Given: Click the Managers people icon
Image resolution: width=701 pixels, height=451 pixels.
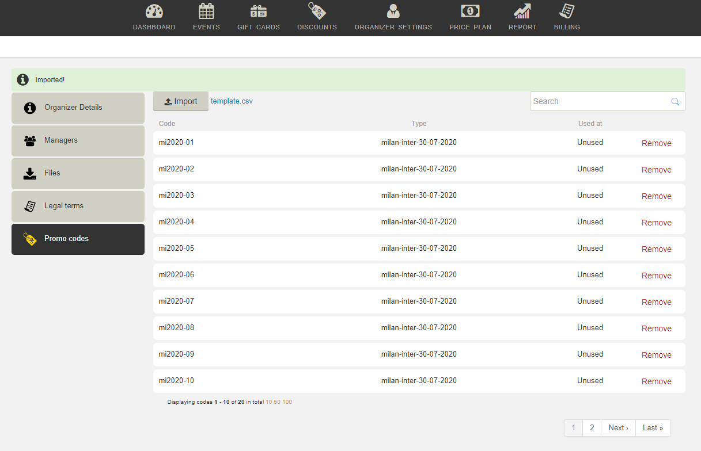Looking at the screenshot, I should click(x=30, y=140).
